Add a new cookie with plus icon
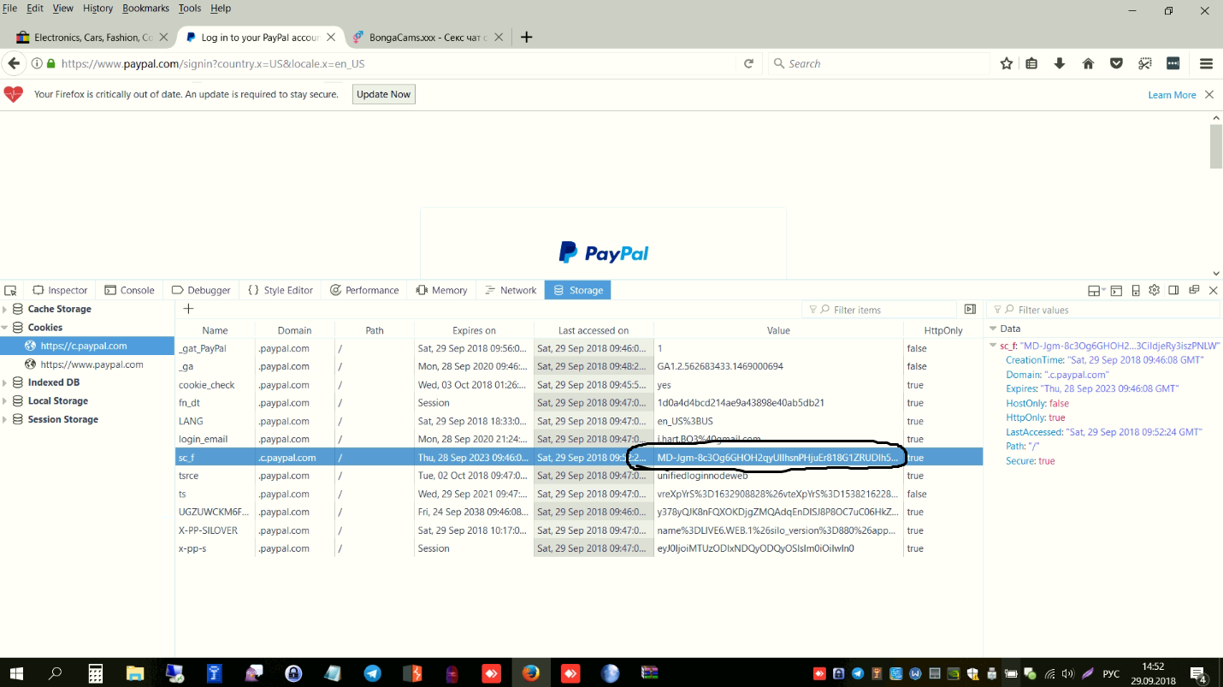Image resolution: width=1223 pixels, height=687 pixels. point(189,309)
